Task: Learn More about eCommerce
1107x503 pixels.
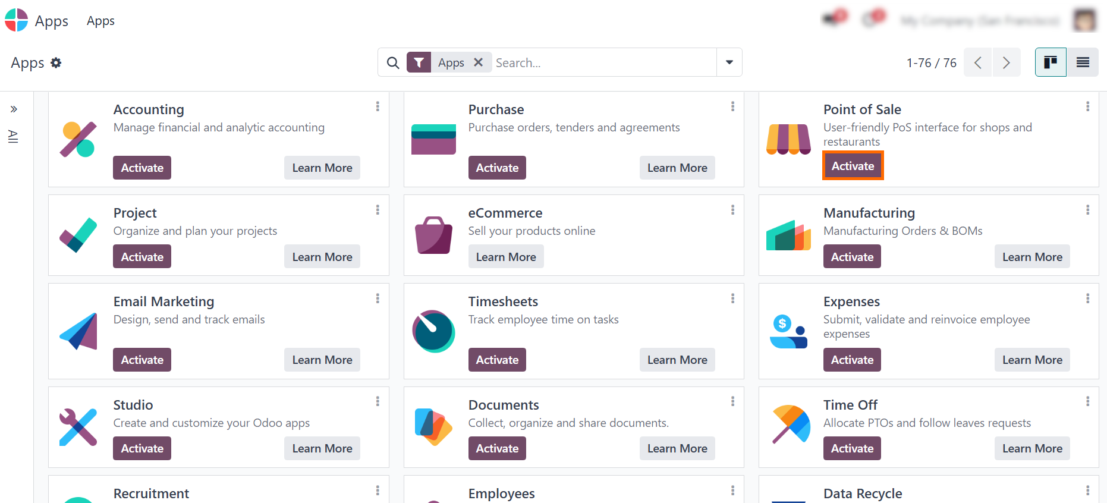Action: [x=506, y=257]
